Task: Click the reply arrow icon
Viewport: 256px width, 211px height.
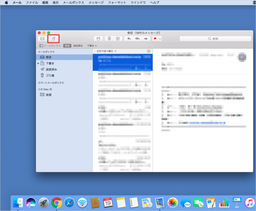Action: [x=129, y=39]
